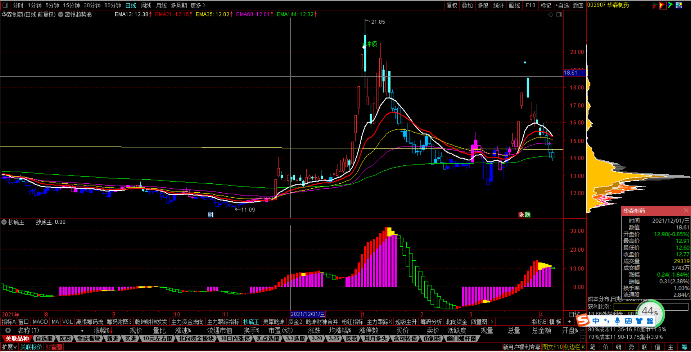Open the Sogou toolbox grid icon
The image size is (691, 352).
[650, 321]
